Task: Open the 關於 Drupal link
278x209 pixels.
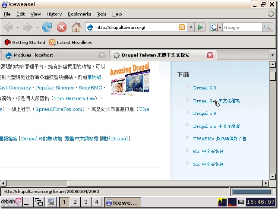Action: [x=114, y=139]
